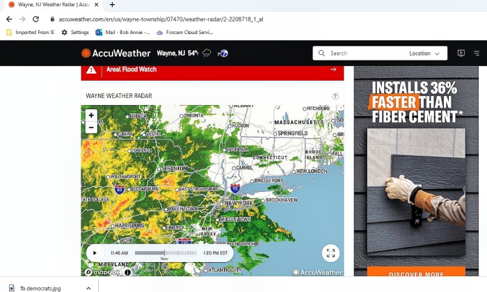Click the radar help question mark icon
This screenshot has width=487, height=292.
[335, 96]
